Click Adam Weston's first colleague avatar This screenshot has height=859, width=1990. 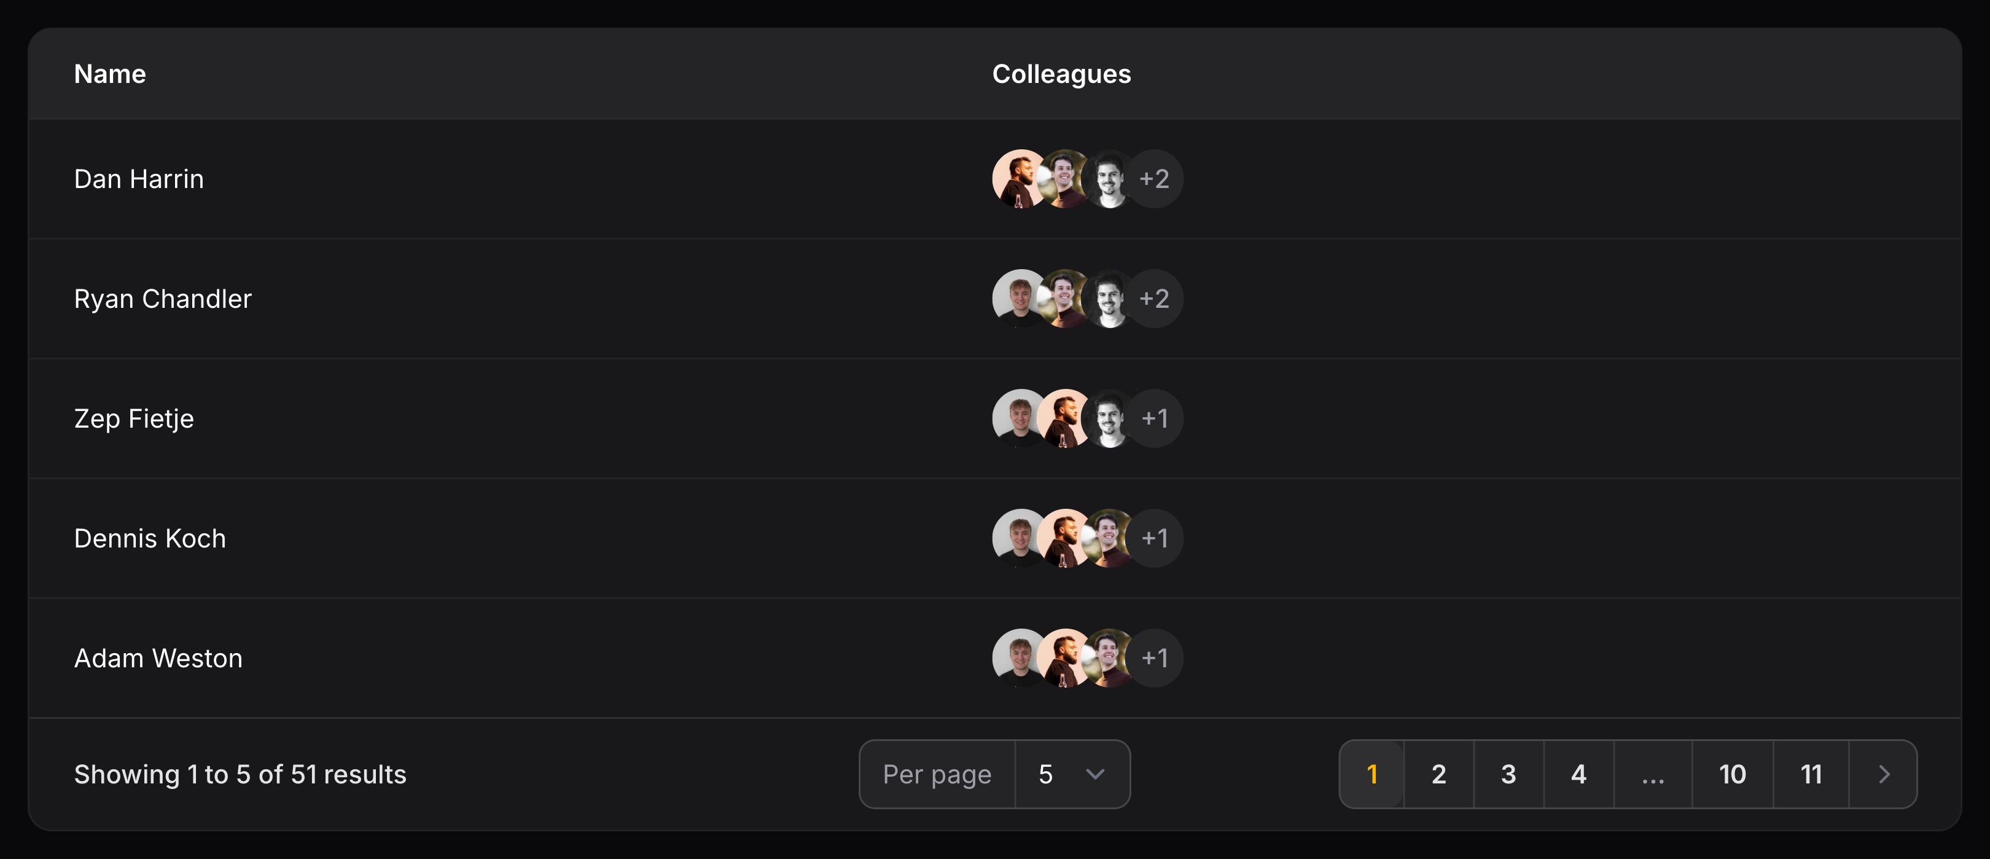pyautogui.click(x=1018, y=658)
